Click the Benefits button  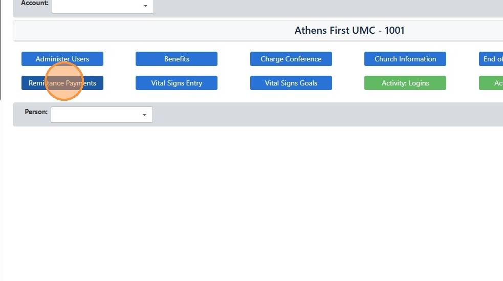click(177, 59)
